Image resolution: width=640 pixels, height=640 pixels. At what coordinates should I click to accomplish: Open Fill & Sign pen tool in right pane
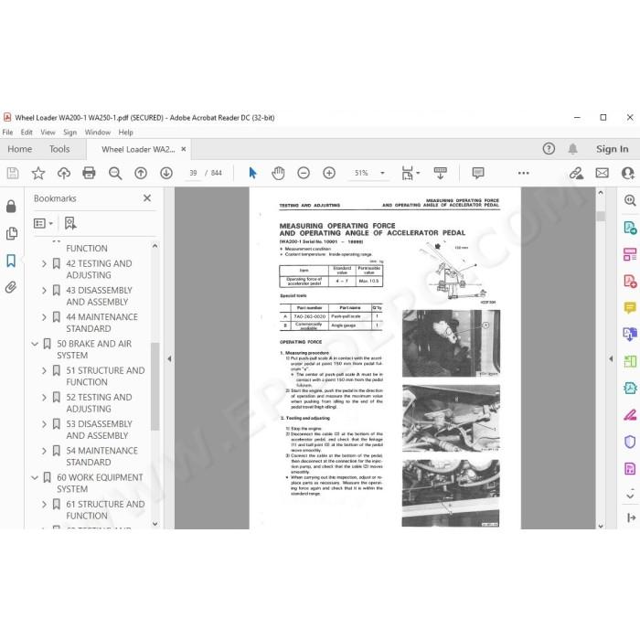tap(630, 415)
